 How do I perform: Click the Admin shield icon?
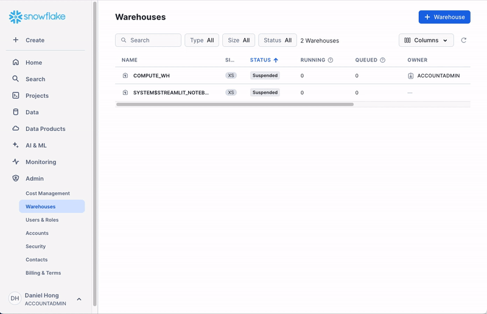[x=16, y=178]
